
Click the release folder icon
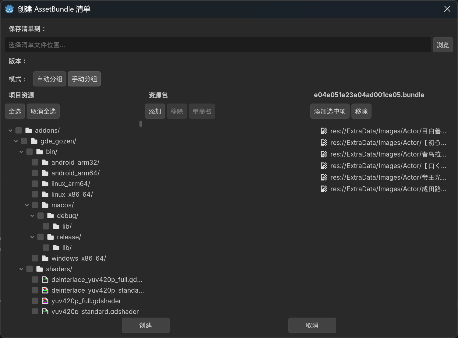(x=51, y=237)
